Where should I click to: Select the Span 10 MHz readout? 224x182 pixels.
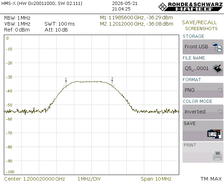click(156, 179)
